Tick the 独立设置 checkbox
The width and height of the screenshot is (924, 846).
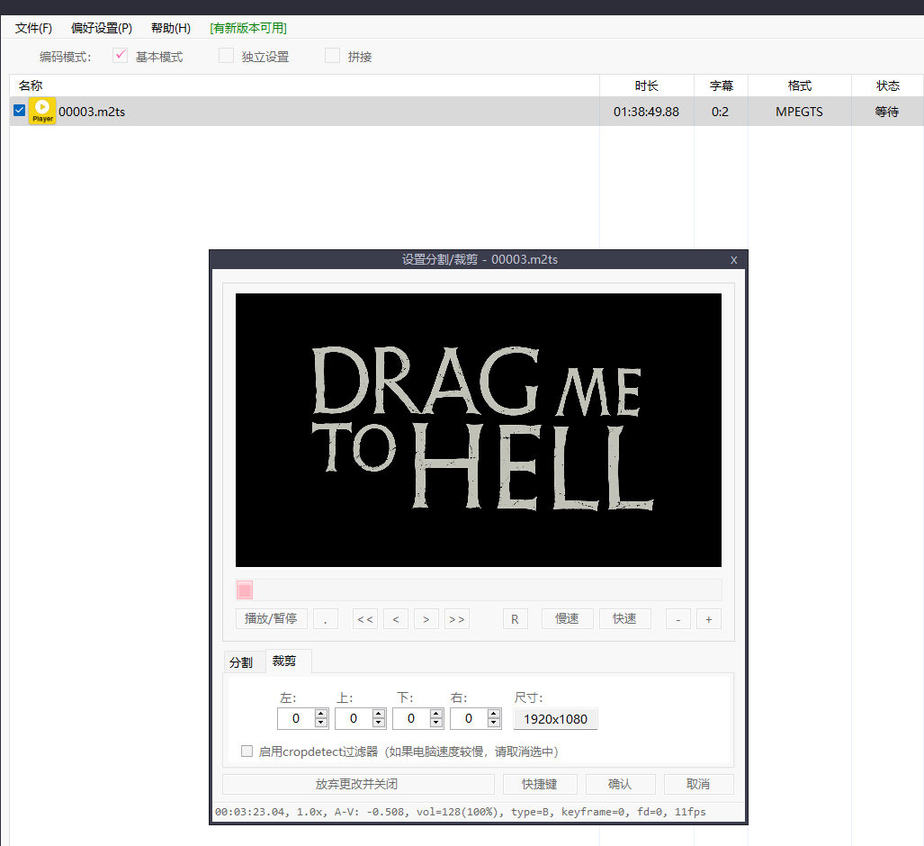(227, 56)
